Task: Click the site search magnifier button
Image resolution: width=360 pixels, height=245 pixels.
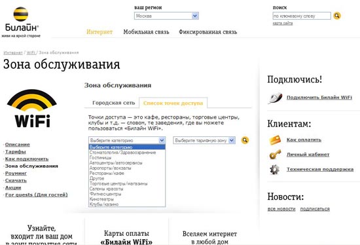Action: 337,16
